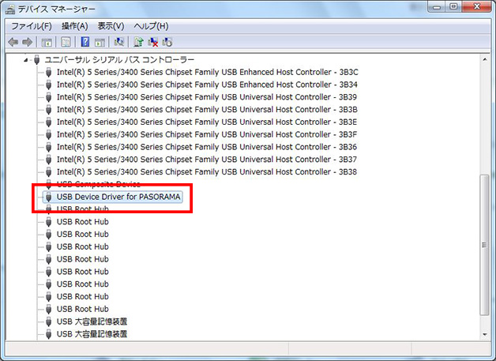Select Enhanced Host Controller - 3B34

click(207, 85)
